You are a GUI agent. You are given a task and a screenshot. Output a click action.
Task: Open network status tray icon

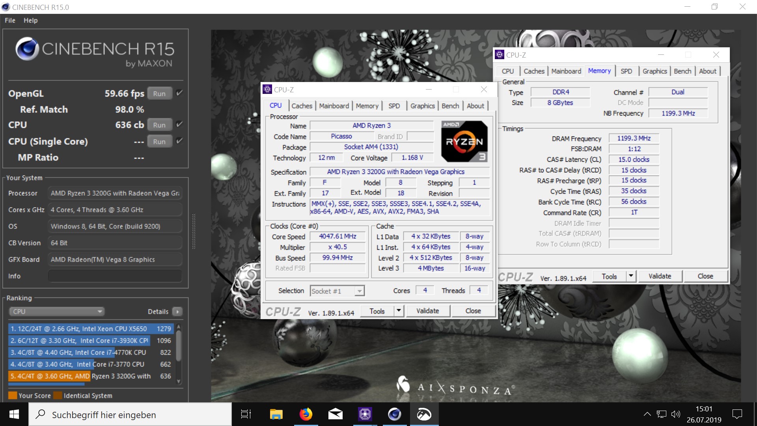pyautogui.click(x=662, y=414)
